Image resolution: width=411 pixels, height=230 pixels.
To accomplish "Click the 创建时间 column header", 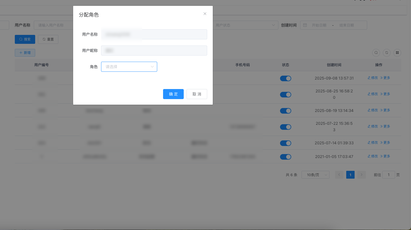I will pyautogui.click(x=334, y=65).
